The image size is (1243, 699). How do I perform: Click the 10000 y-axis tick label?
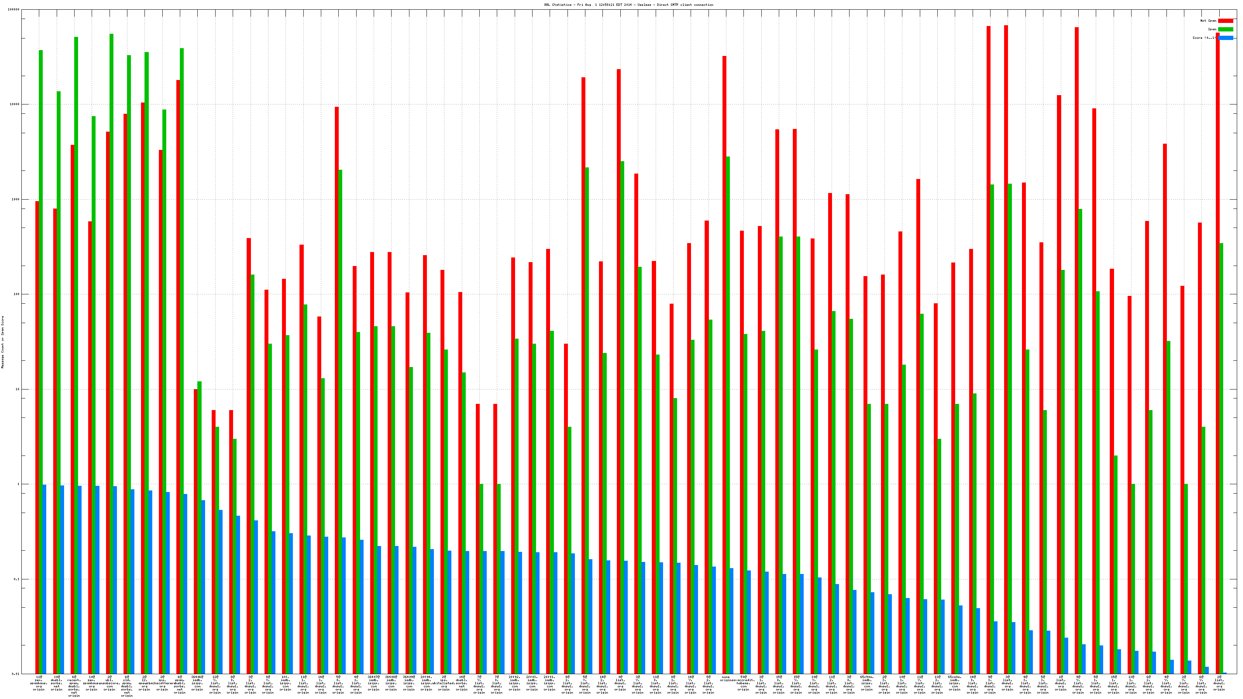tap(14, 104)
